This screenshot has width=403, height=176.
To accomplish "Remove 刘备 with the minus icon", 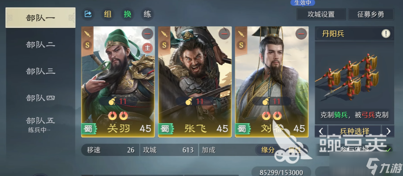I will point(301,34).
